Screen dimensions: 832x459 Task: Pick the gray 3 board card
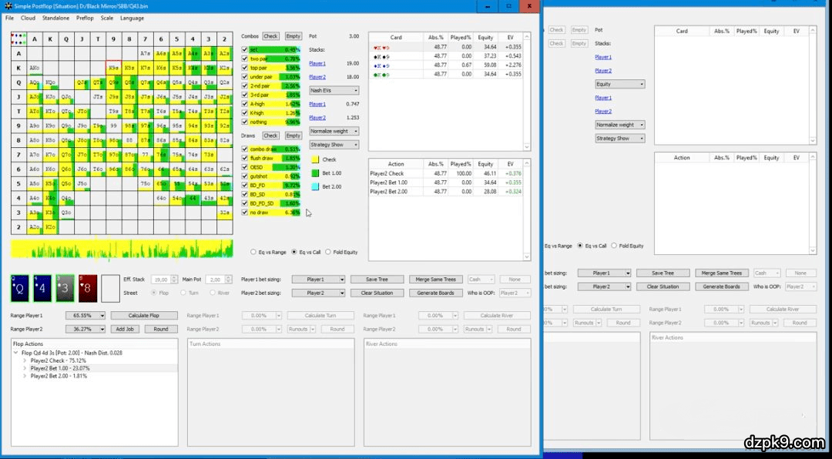click(x=65, y=288)
